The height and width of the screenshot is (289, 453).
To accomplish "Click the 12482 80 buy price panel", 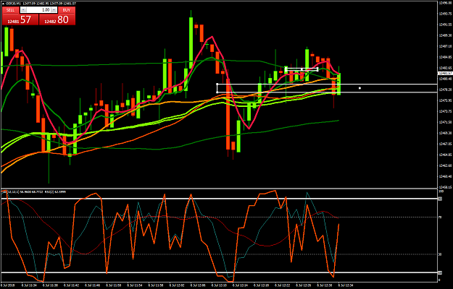I will [x=57, y=20].
